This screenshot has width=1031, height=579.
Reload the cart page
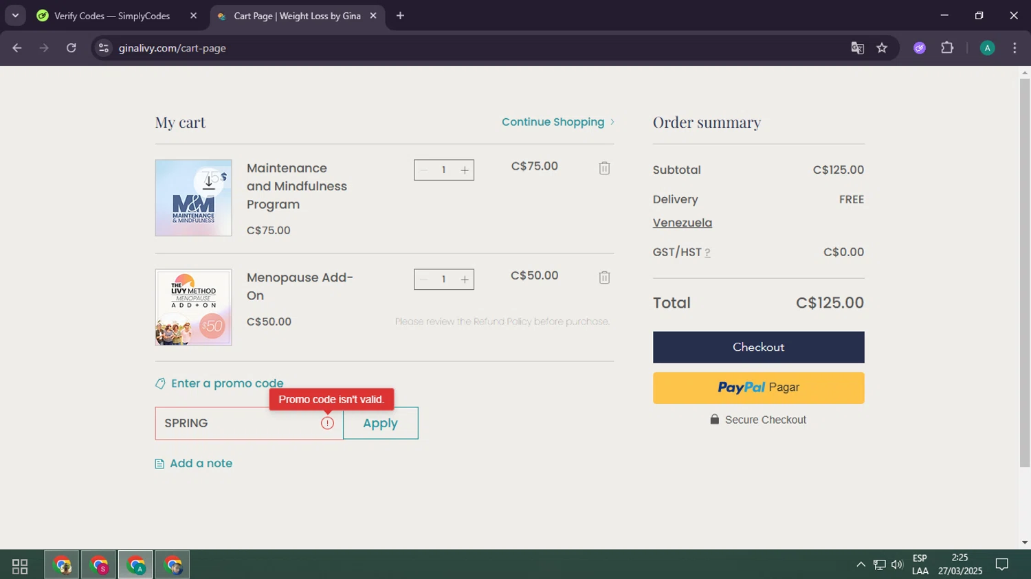[x=71, y=48]
